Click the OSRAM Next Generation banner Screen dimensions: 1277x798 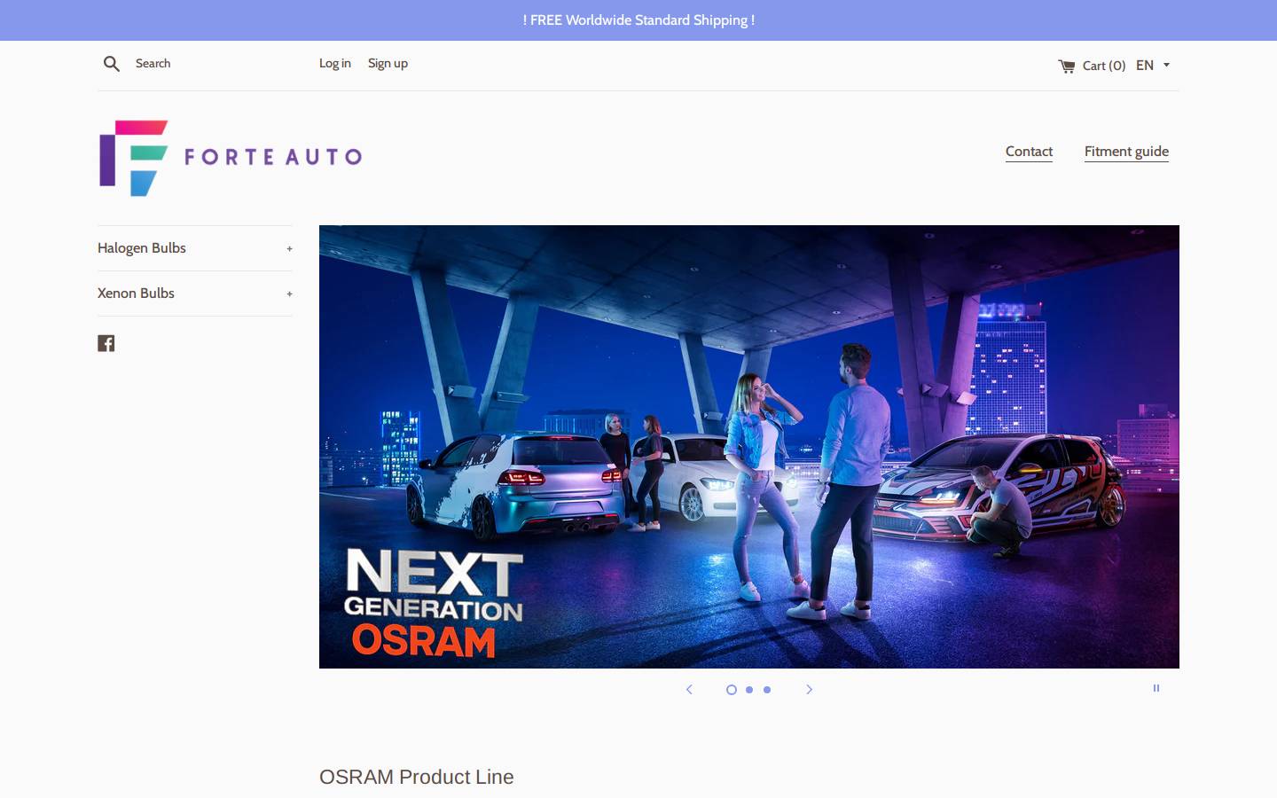click(x=749, y=447)
